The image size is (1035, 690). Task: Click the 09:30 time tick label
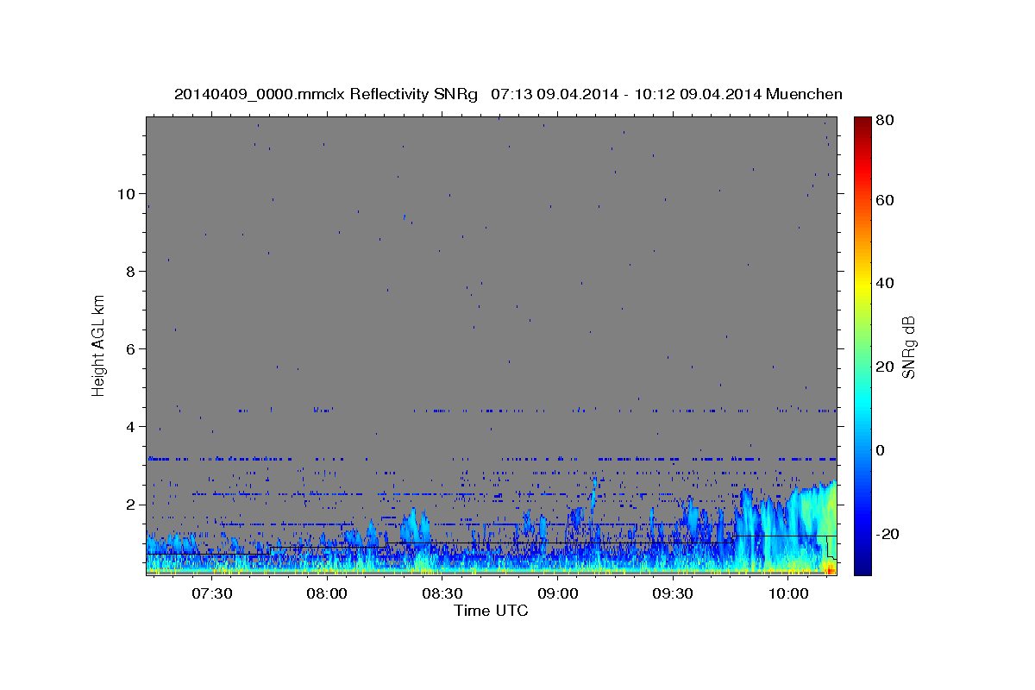click(674, 594)
